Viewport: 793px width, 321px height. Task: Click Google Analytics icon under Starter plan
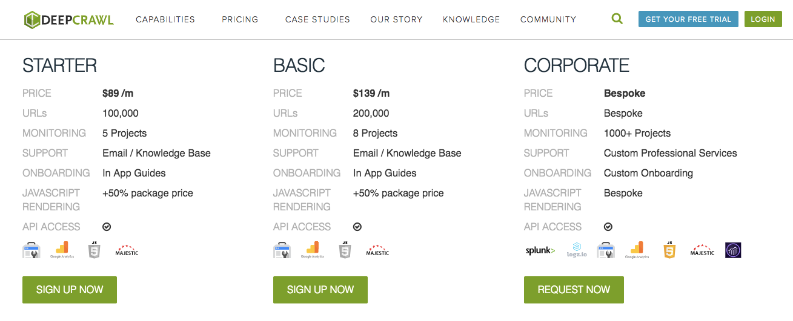(62, 250)
